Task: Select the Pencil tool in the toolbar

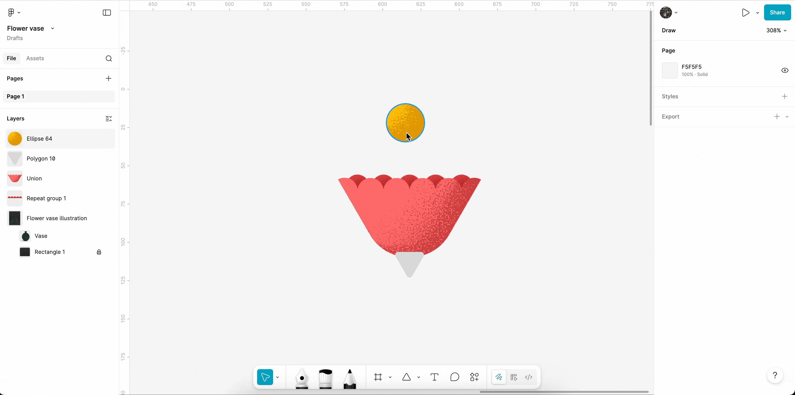Action: tap(350, 378)
